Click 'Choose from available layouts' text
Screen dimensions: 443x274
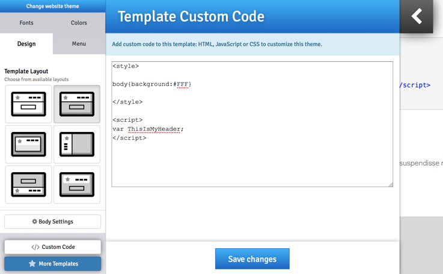(37, 79)
